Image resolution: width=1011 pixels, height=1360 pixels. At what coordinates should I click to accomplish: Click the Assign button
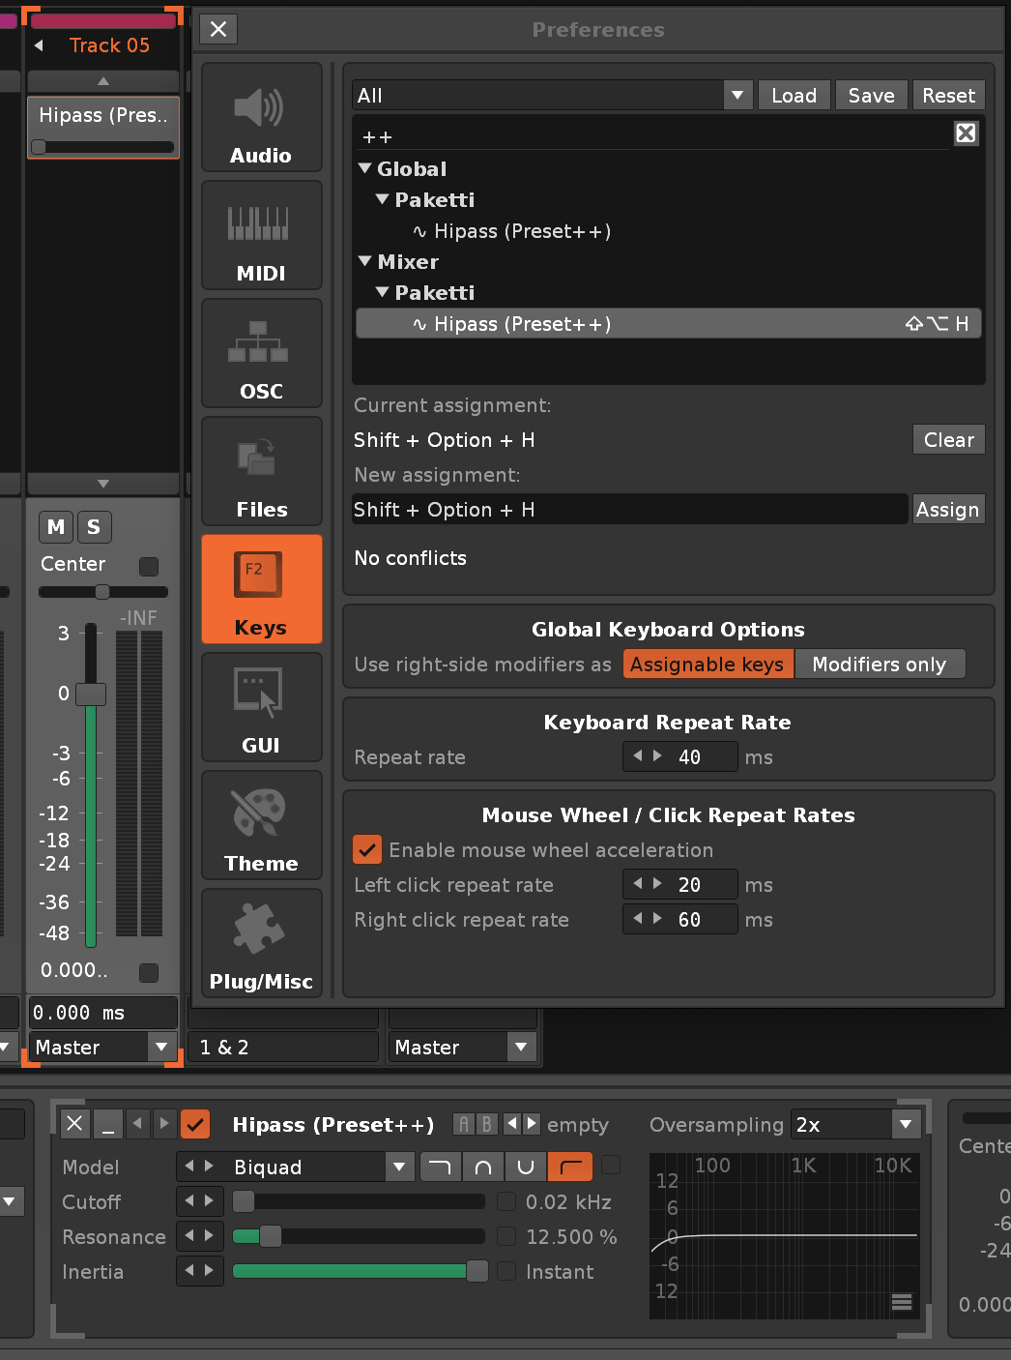point(947,510)
